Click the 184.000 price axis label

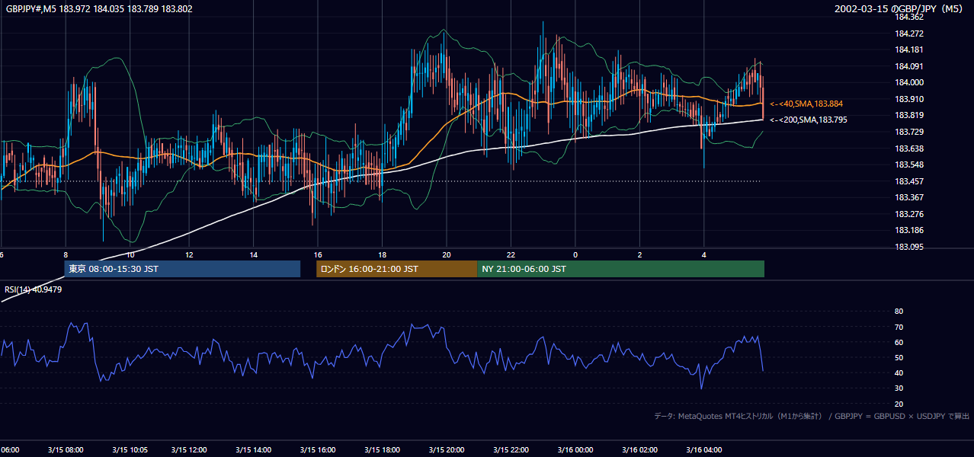click(x=909, y=82)
